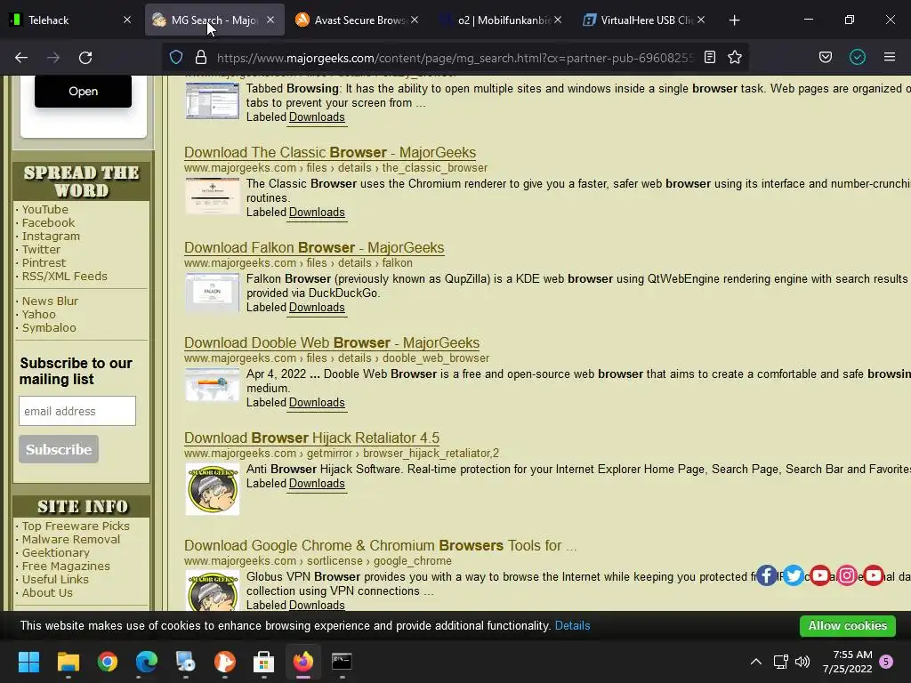The width and height of the screenshot is (911, 683).
Task: Open the taskbar clock showing 7:55 AM
Action: coord(848,662)
